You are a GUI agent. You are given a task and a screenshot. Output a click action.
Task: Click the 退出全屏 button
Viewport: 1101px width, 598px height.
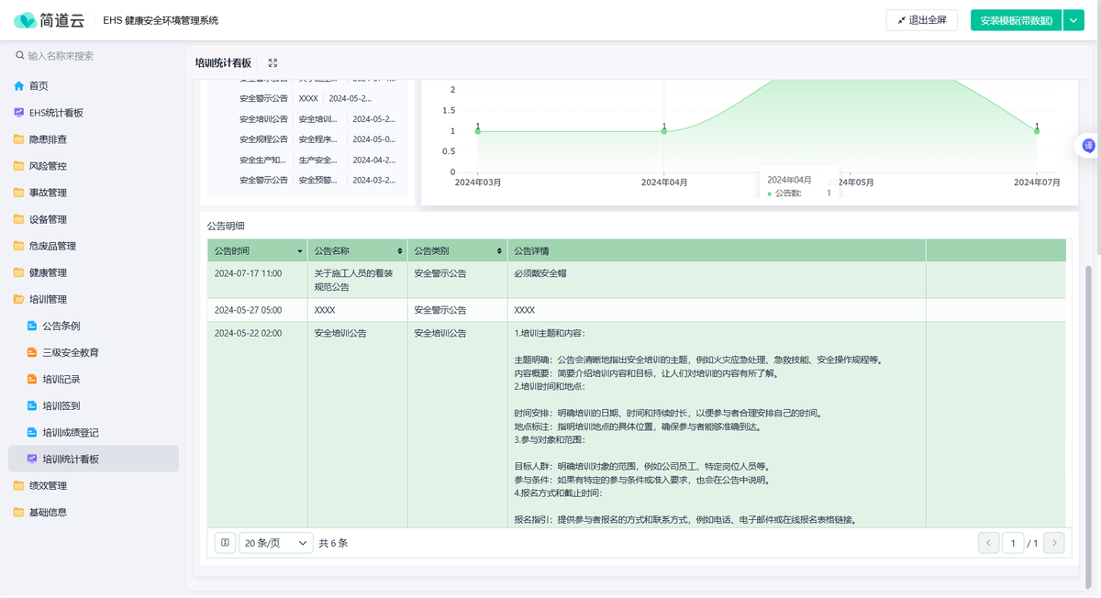click(x=921, y=20)
